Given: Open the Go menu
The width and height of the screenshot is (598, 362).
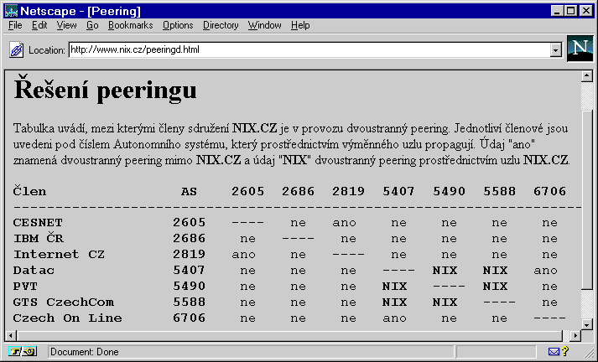Looking at the screenshot, I should pyautogui.click(x=92, y=25).
